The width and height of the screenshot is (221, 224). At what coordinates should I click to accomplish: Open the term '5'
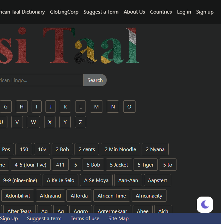point(76,165)
